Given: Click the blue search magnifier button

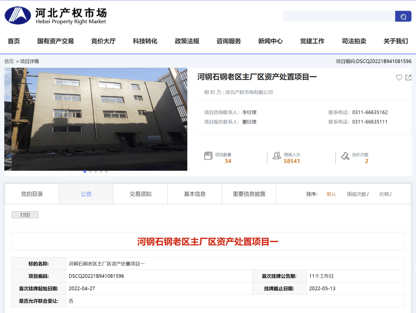Looking at the screenshot, I should click(403, 17).
